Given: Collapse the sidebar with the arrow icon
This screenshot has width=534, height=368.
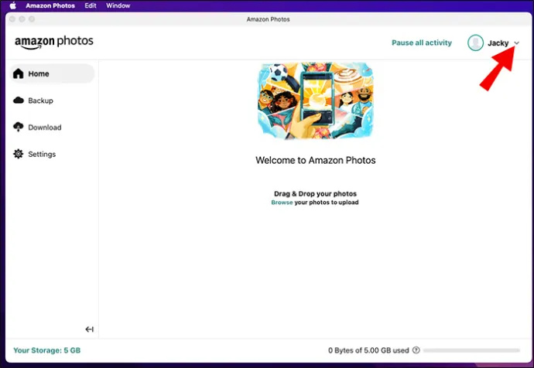Looking at the screenshot, I should (89, 329).
